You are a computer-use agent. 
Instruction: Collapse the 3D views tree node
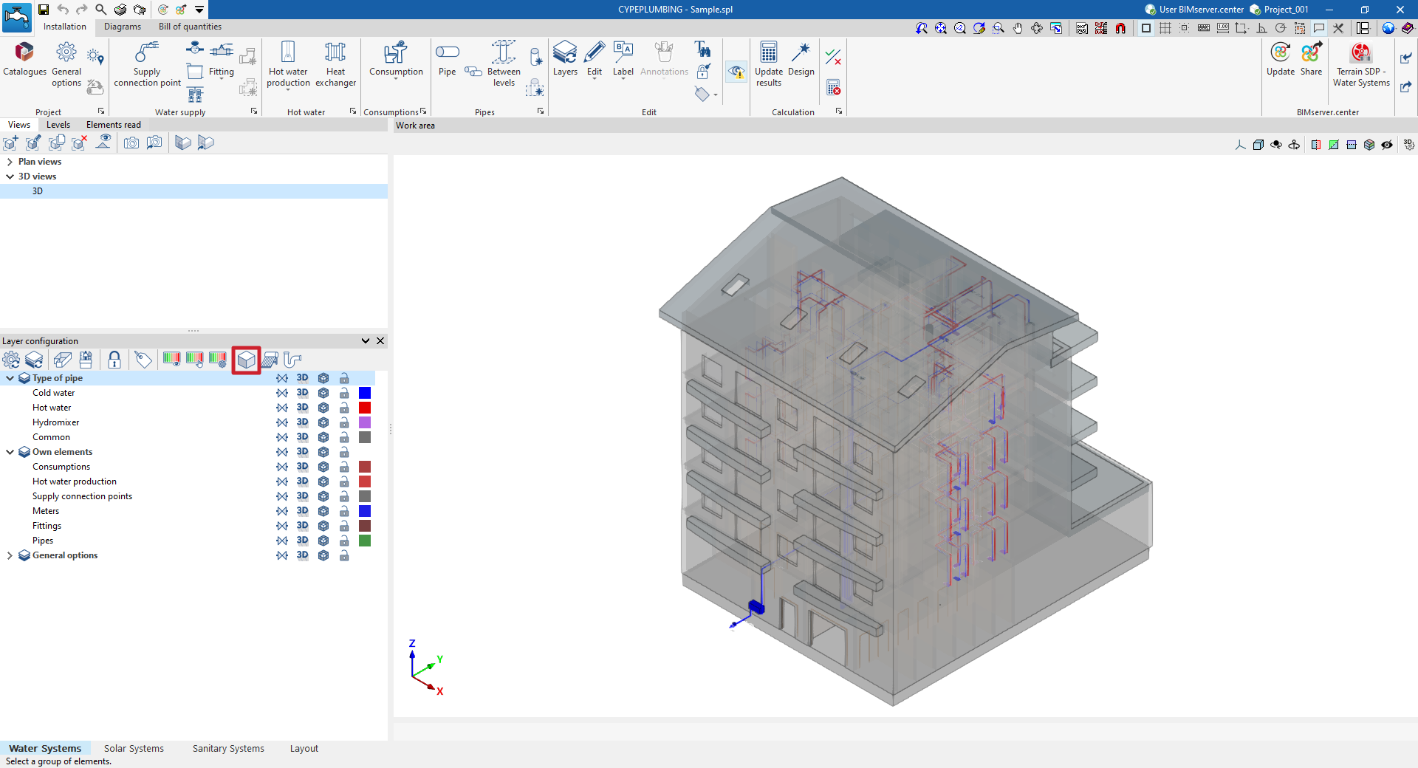pos(10,176)
